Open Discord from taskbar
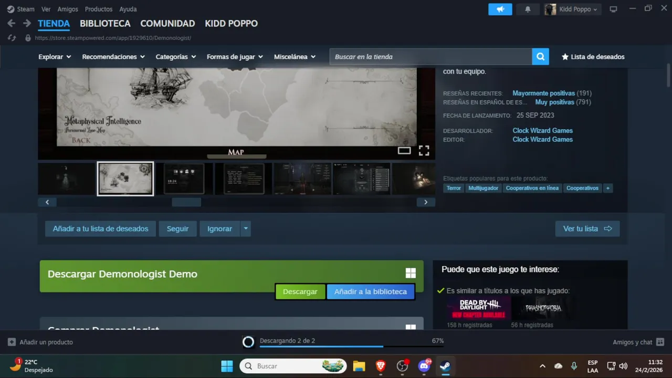This screenshot has height=378, width=672. click(424, 366)
